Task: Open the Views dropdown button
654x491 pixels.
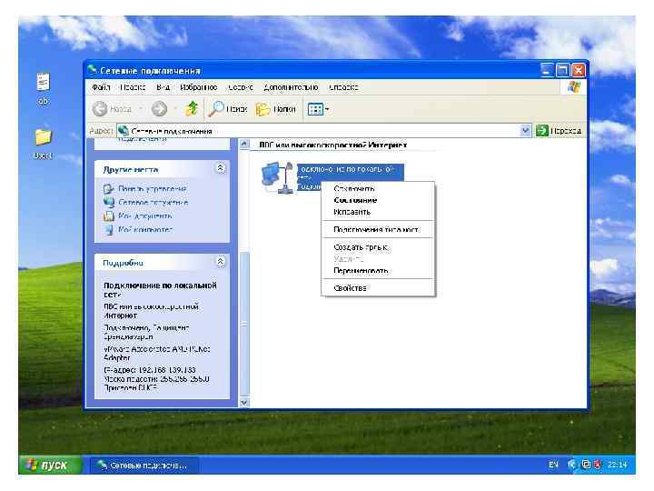Action: 318,109
